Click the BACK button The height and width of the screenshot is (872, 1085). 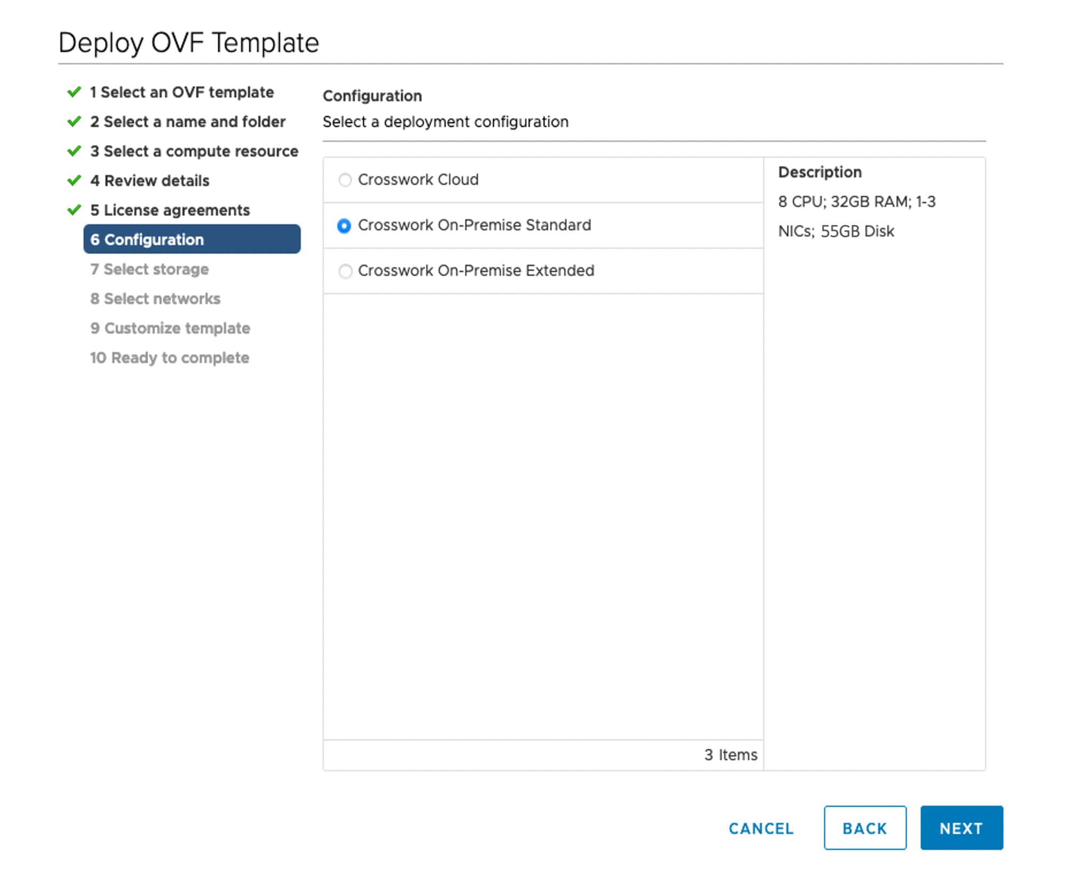[x=864, y=828]
